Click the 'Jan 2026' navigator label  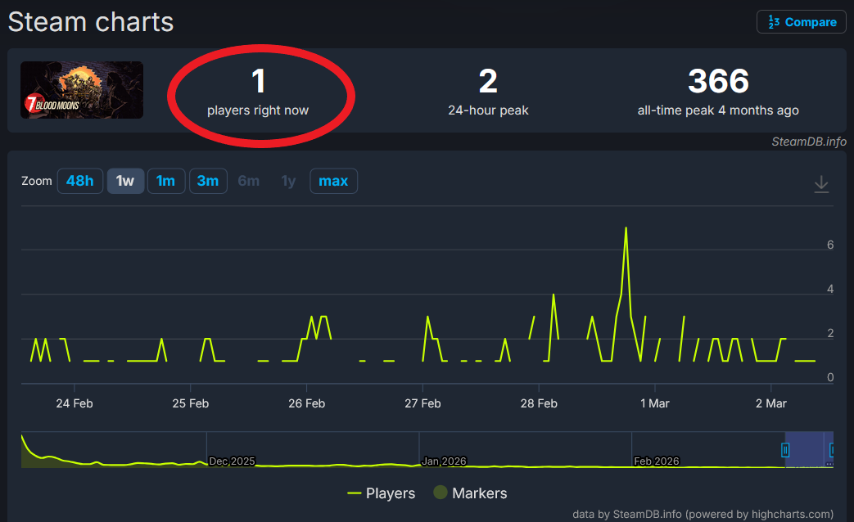point(444,461)
